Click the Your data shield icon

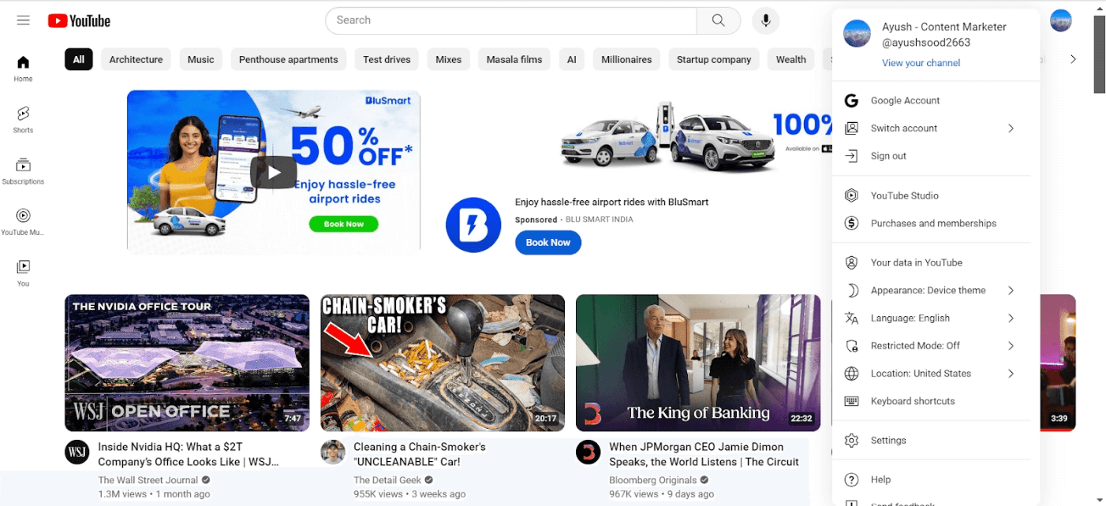[851, 262]
